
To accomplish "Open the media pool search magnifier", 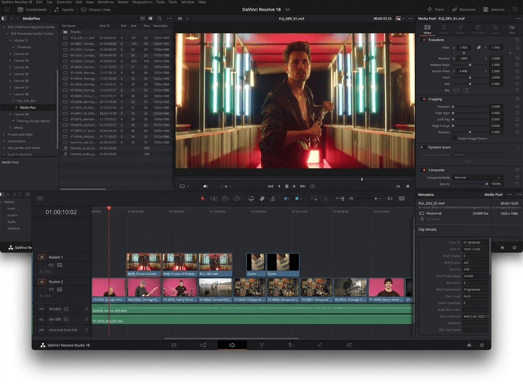I will [x=160, y=19].
